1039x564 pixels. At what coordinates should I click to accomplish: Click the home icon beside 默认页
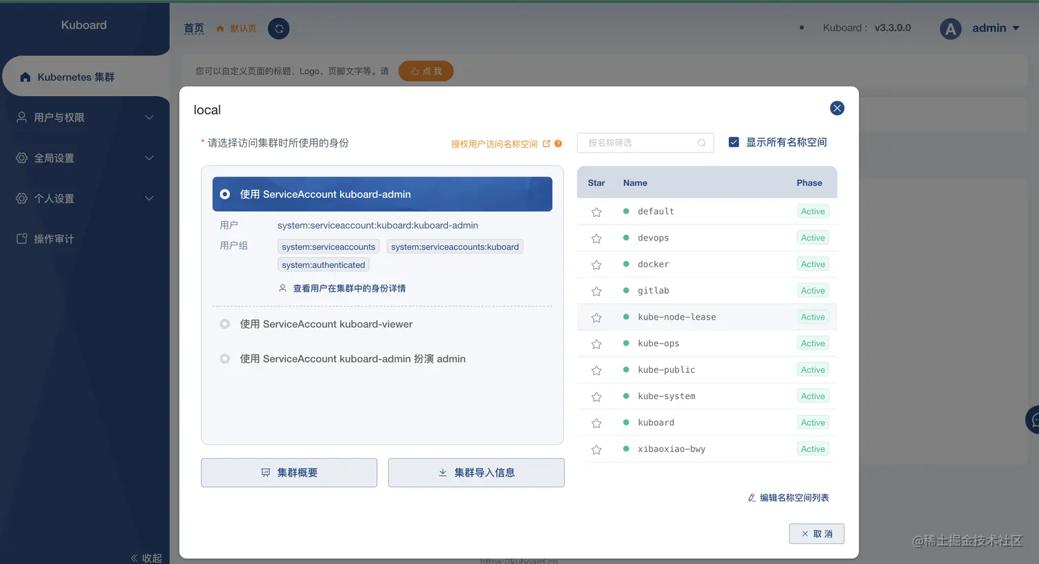220,28
